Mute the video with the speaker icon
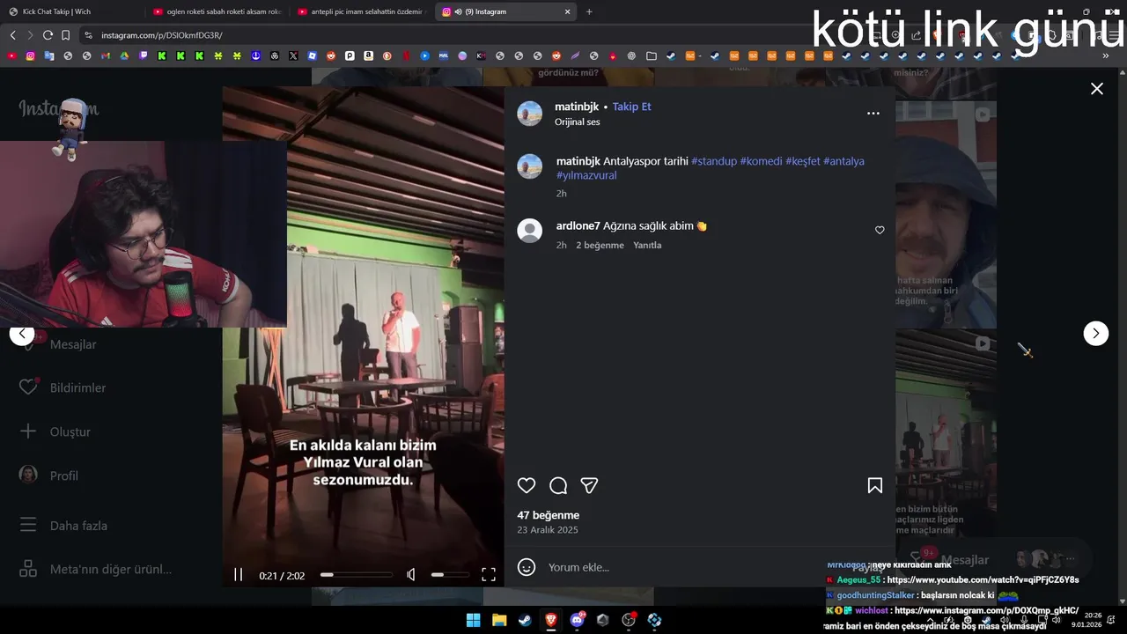The height and width of the screenshot is (634, 1127). coord(411,575)
